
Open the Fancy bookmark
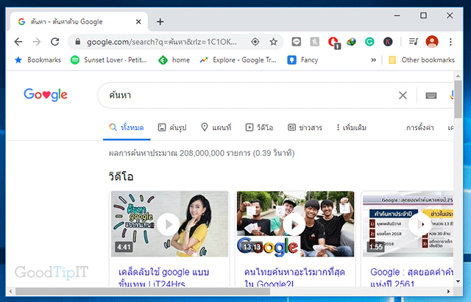pyautogui.click(x=302, y=60)
